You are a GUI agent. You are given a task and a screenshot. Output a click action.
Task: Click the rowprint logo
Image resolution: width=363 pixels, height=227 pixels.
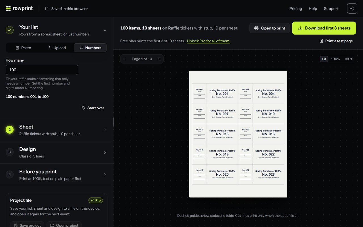pos(19,9)
